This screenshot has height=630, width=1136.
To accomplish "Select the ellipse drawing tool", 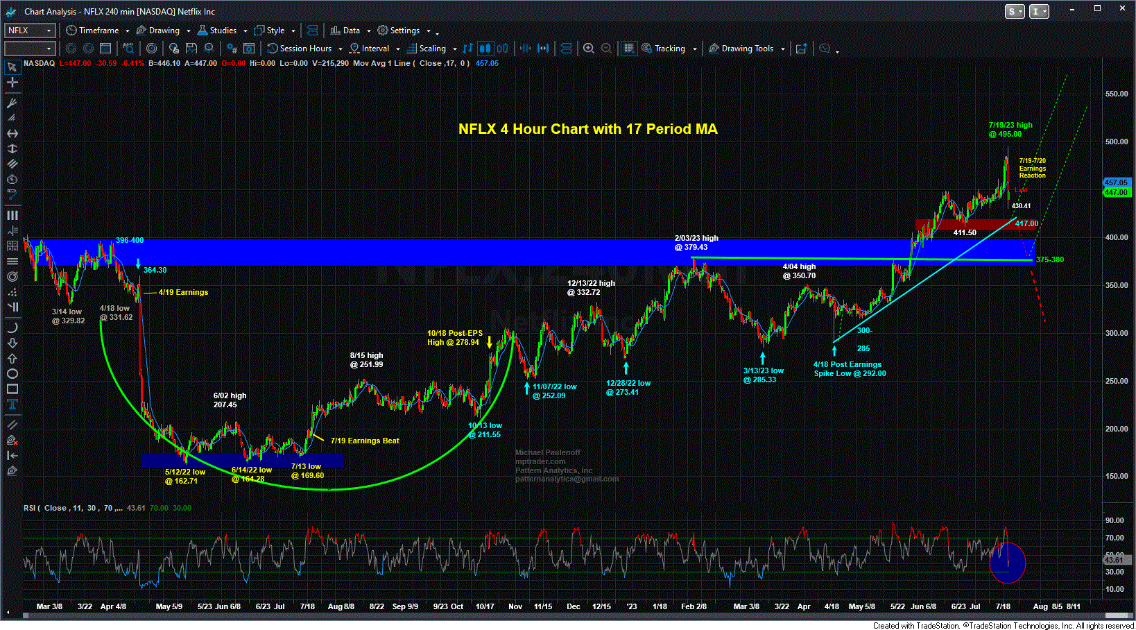I will point(12,373).
